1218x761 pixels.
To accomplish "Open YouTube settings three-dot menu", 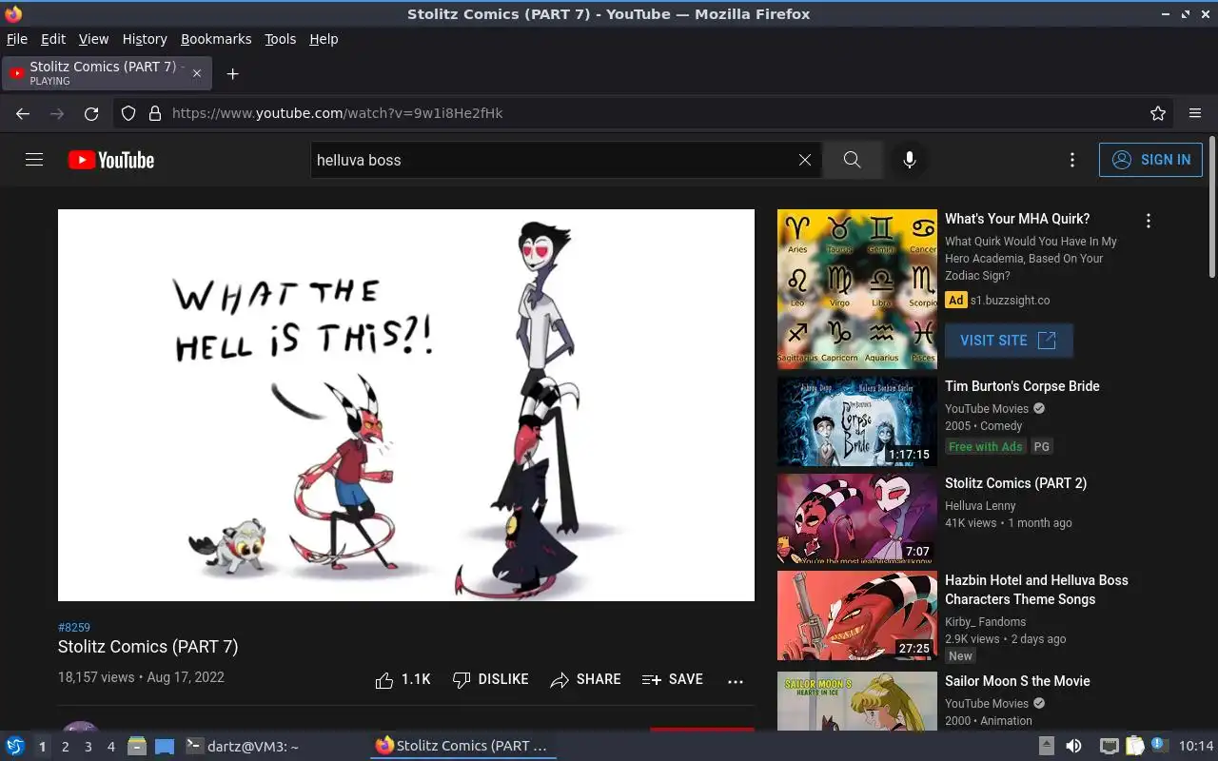I will (1072, 160).
